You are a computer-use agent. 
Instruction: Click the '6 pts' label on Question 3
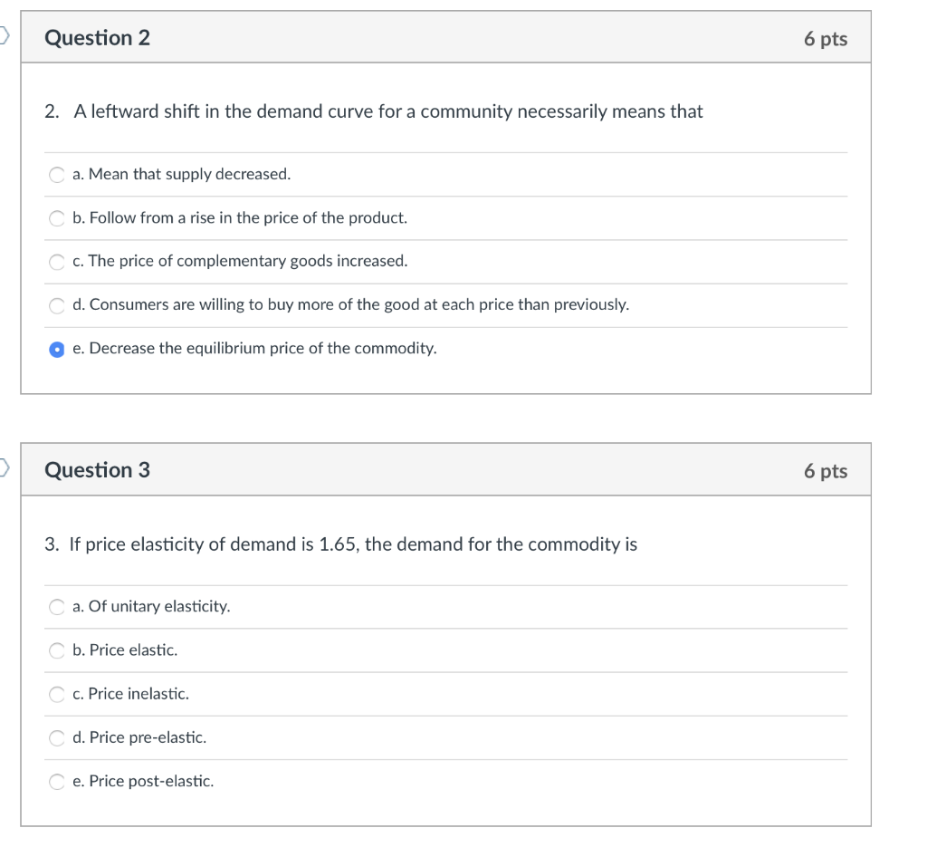825,470
